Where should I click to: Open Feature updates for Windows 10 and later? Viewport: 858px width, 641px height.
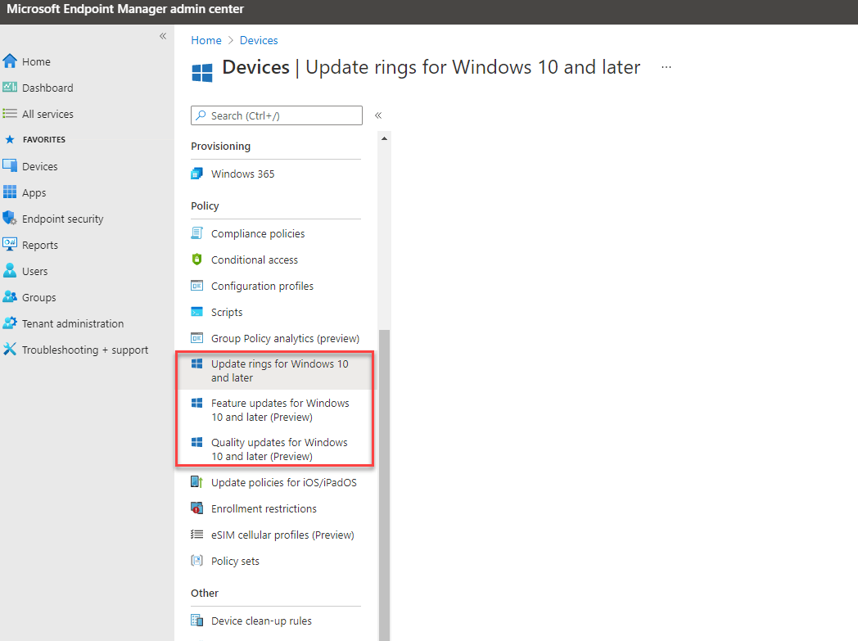pyautogui.click(x=279, y=410)
